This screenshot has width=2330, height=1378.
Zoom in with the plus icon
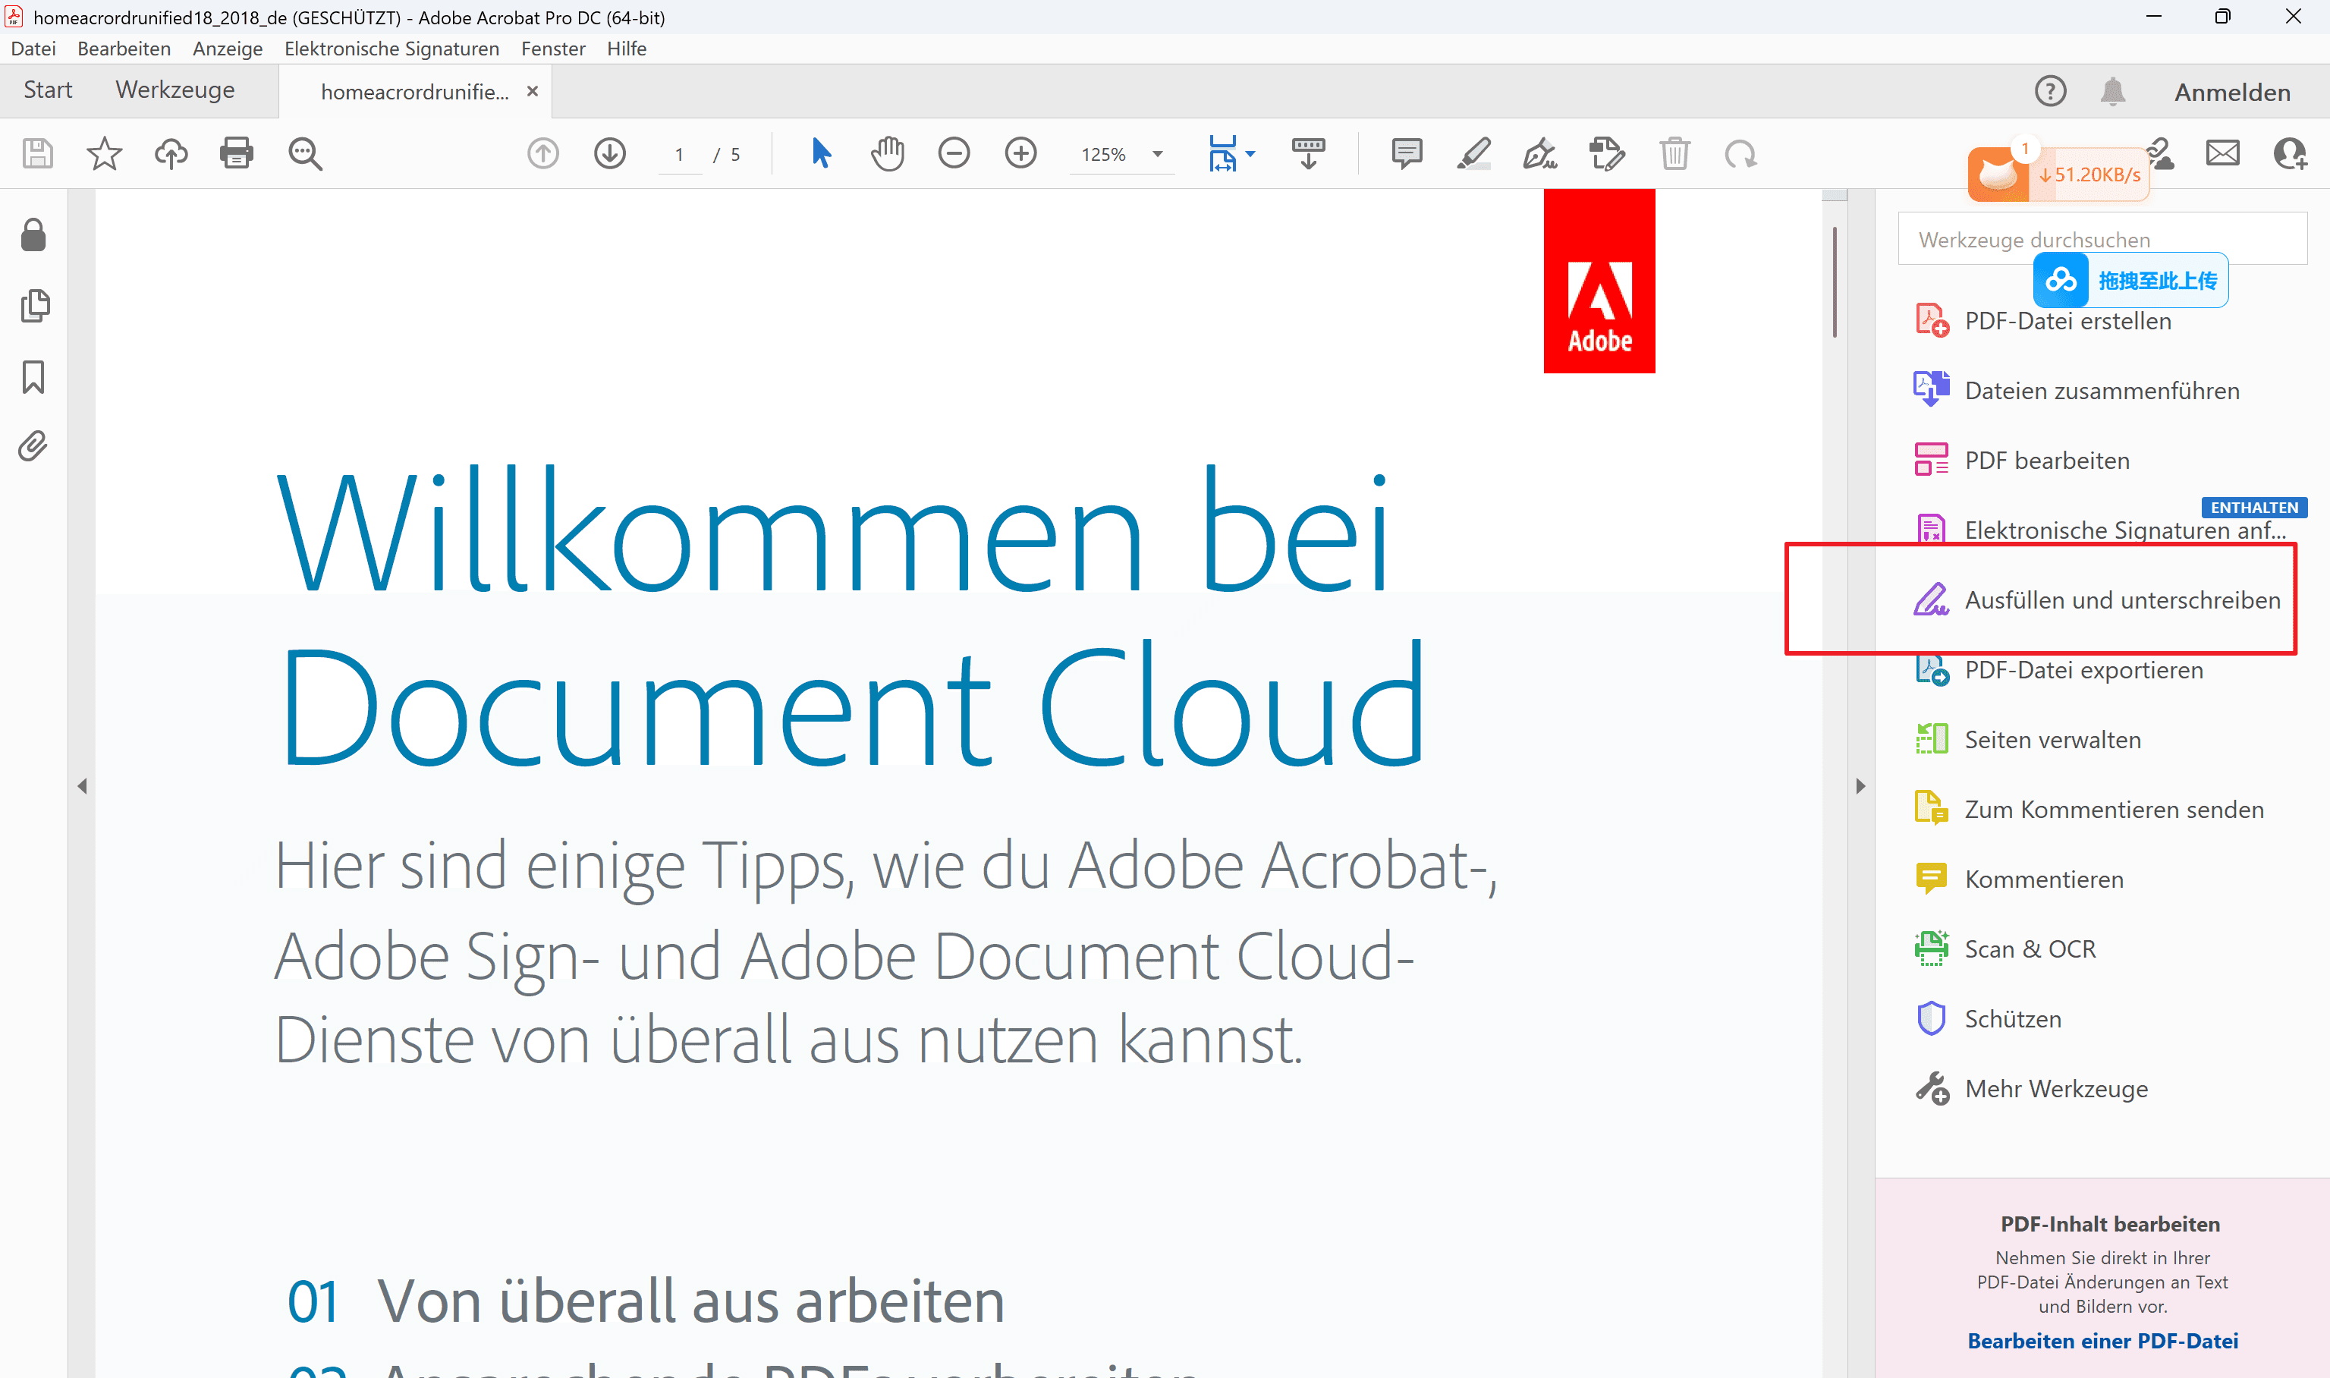1020,153
